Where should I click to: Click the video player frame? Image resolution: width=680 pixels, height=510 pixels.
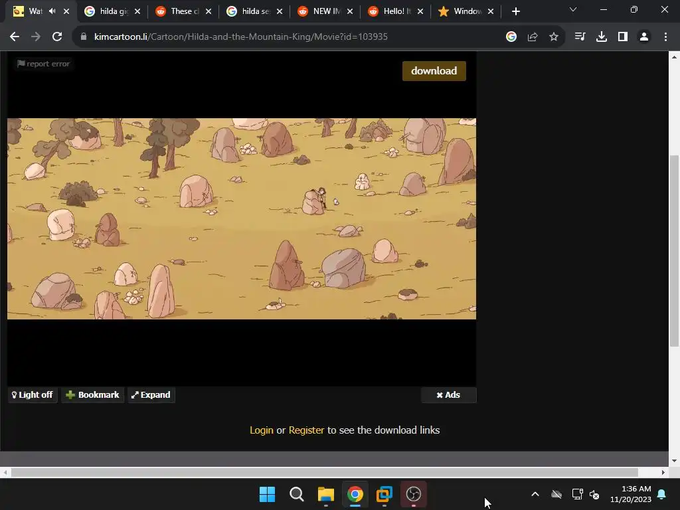(242, 219)
